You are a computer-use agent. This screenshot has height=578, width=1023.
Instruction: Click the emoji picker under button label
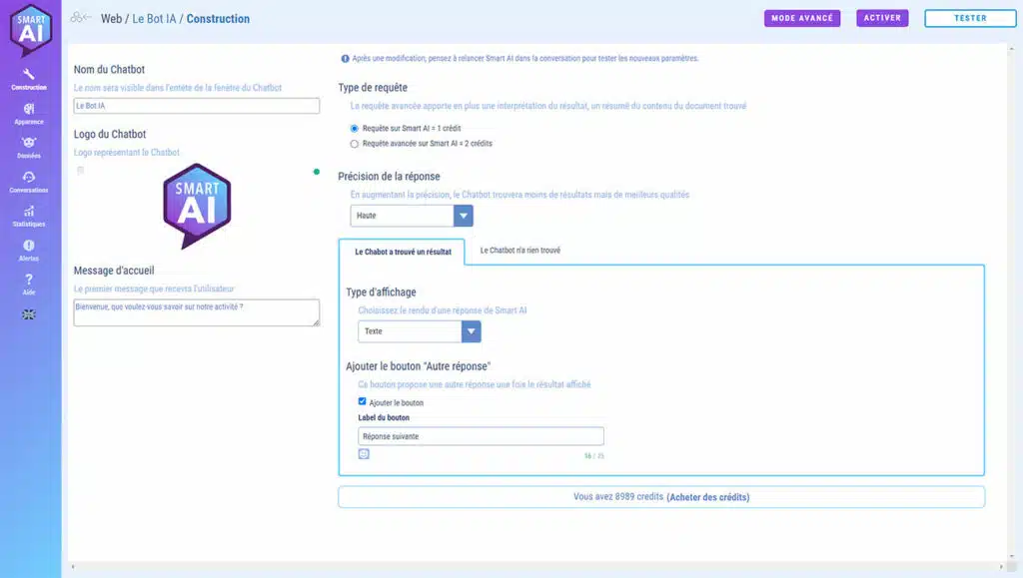364,453
